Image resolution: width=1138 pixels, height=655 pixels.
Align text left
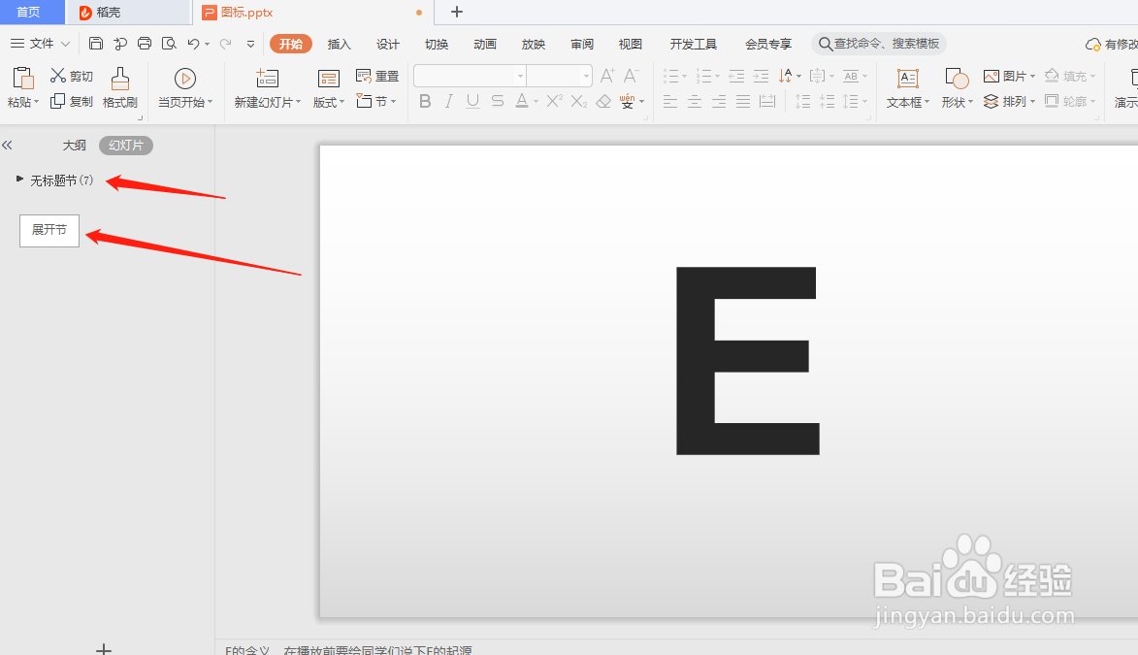click(669, 101)
